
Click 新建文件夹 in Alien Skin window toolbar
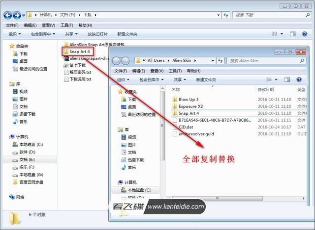206,79
